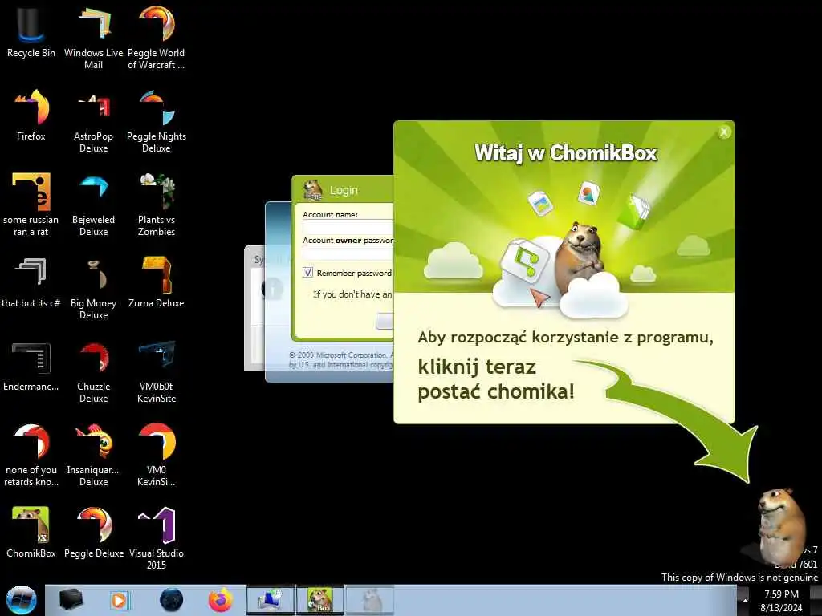This screenshot has height=616, width=822.
Task: Open the Windows Start menu orb
Action: [21, 600]
